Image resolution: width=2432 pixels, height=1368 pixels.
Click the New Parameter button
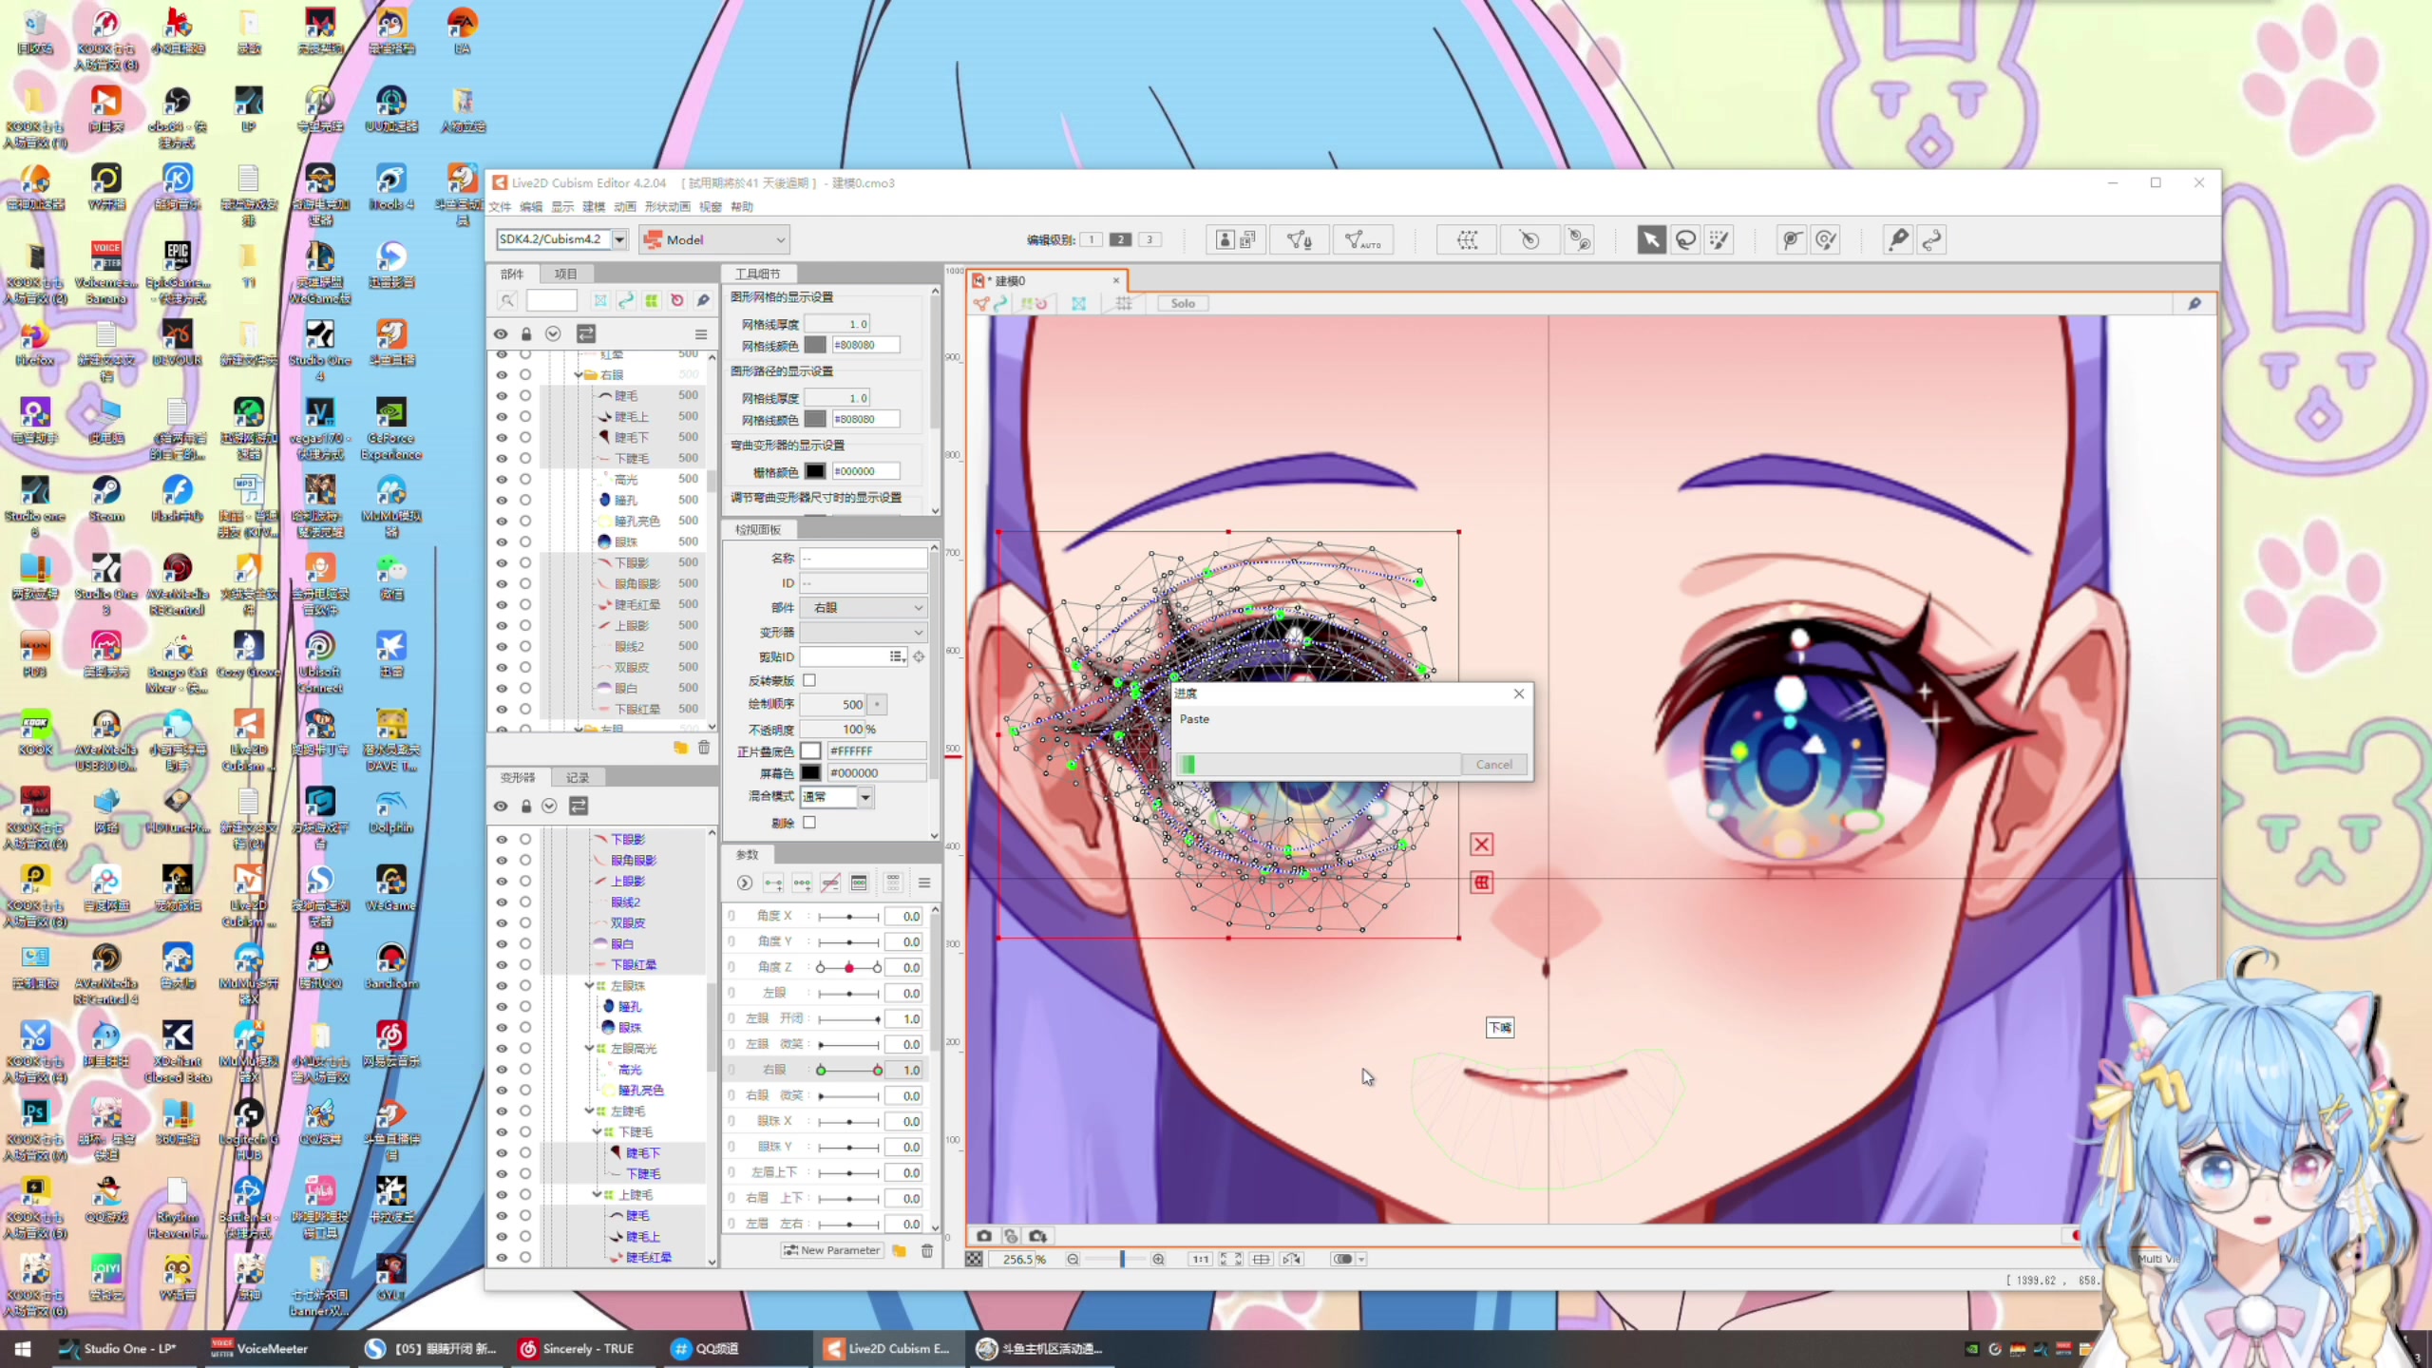[x=831, y=1250]
